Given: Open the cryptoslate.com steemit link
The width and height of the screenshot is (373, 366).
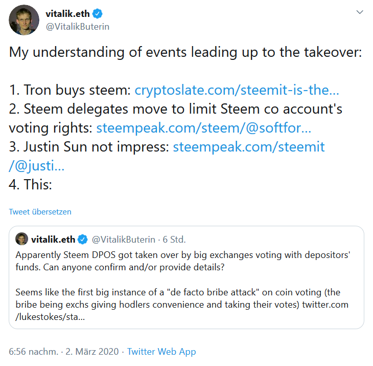Looking at the screenshot, I should point(237,91).
